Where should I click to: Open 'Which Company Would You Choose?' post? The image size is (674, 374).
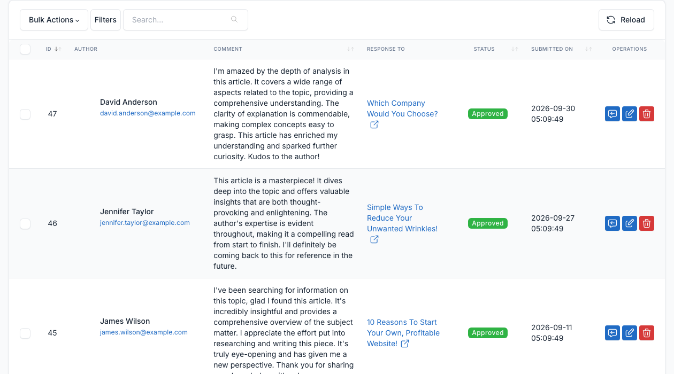402,108
